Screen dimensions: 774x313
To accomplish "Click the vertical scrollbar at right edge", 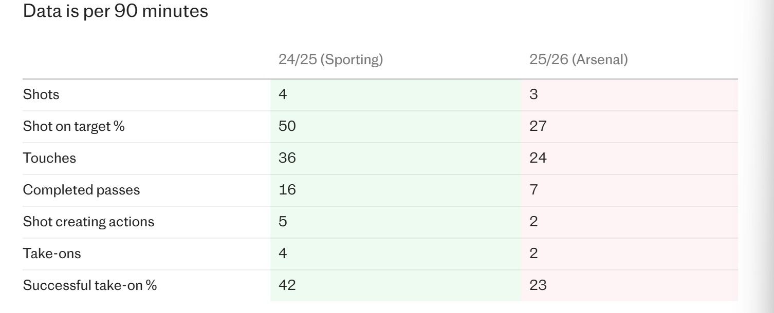I will click(767, 154).
